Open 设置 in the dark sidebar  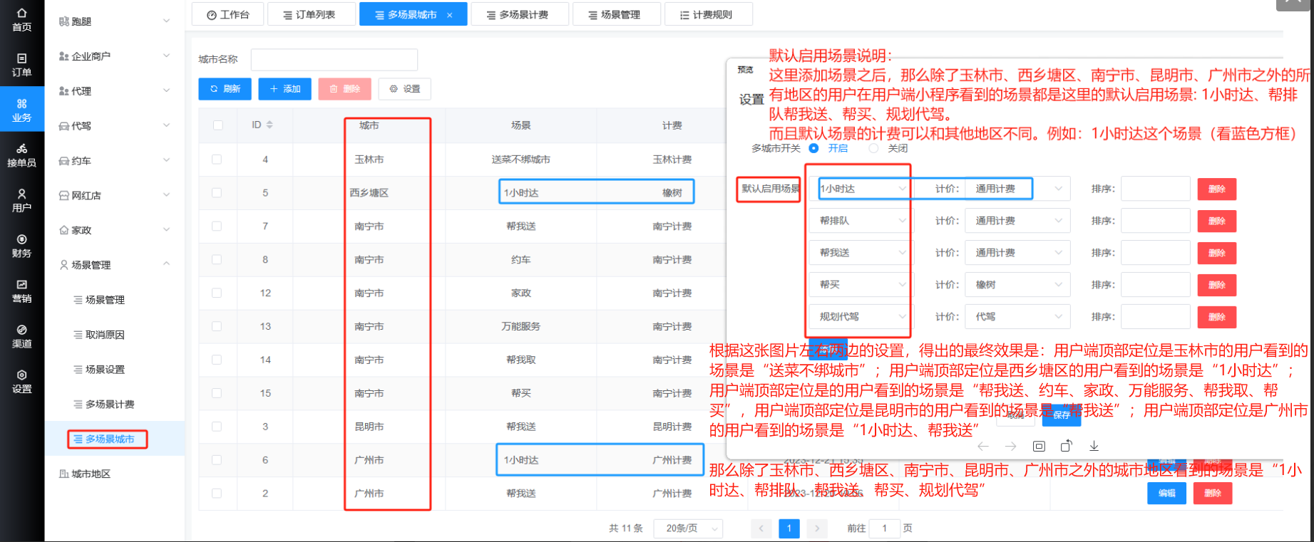coord(21,382)
